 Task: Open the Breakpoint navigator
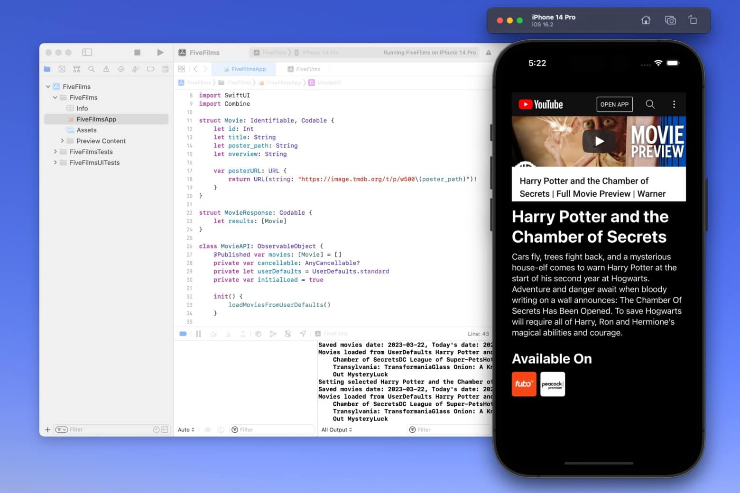[150, 69]
